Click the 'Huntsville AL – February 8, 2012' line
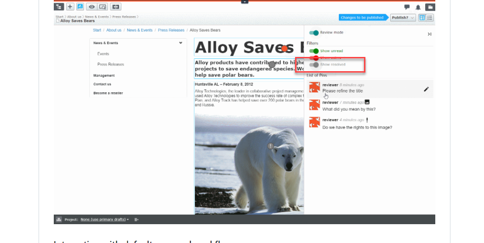The width and height of the screenshot is (484, 243). [224, 84]
